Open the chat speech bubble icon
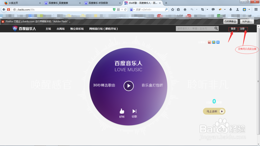Screen dimensions: 260x146 pyautogui.click(x=213, y=9)
